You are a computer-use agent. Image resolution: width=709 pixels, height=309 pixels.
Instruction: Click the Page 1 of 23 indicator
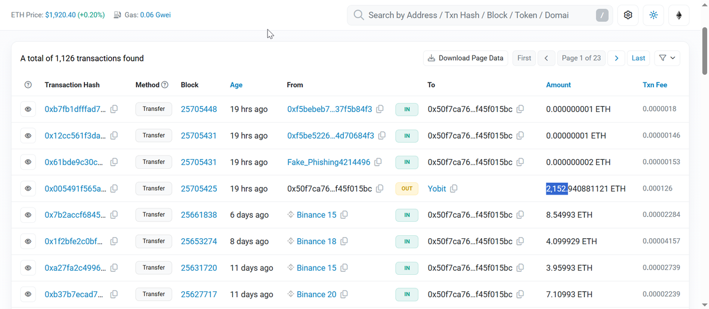pos(581,58)
